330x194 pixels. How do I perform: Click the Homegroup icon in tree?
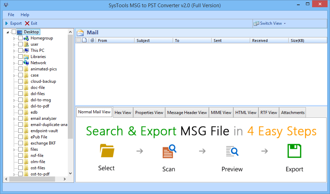pyautogui.click(x=26, y=38)
